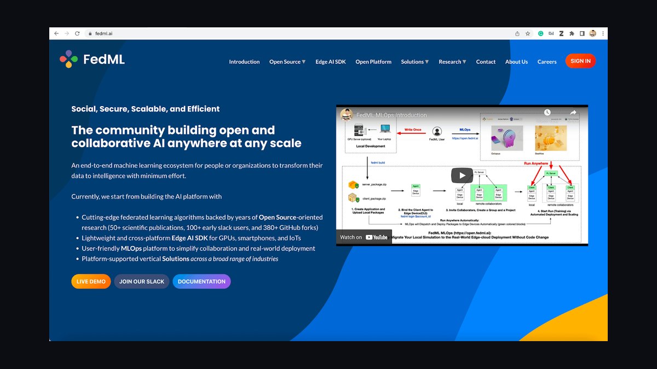Open the Careers nav item
Screen dimensions: 657x369
(x=547, y=62)
